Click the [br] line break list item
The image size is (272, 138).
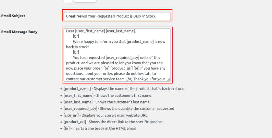pos(99,129)
